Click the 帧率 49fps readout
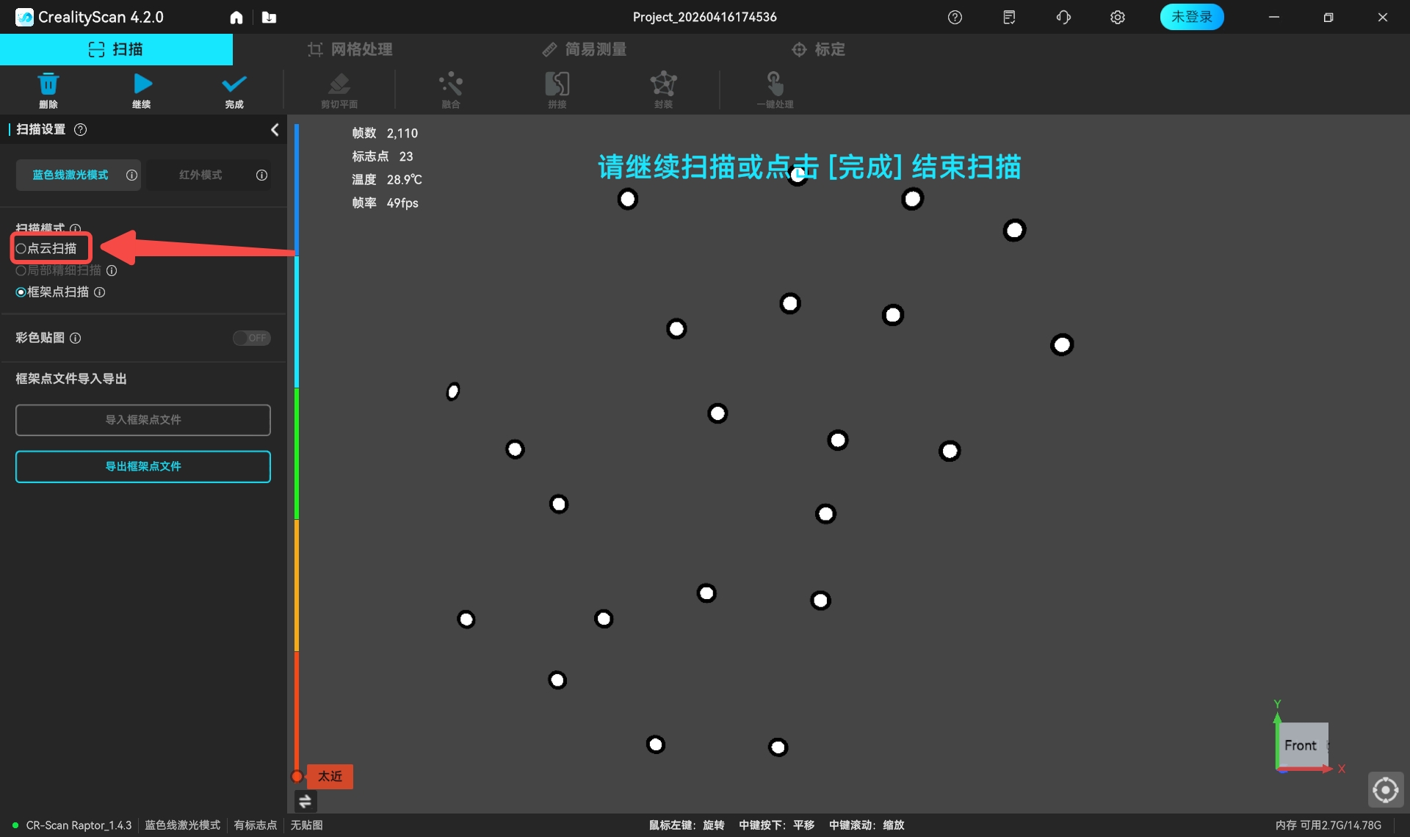 [x=385, y=203]
